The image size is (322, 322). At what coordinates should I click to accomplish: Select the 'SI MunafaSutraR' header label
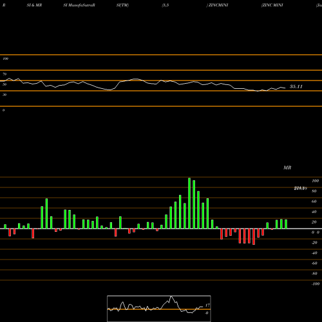point(79,5)
